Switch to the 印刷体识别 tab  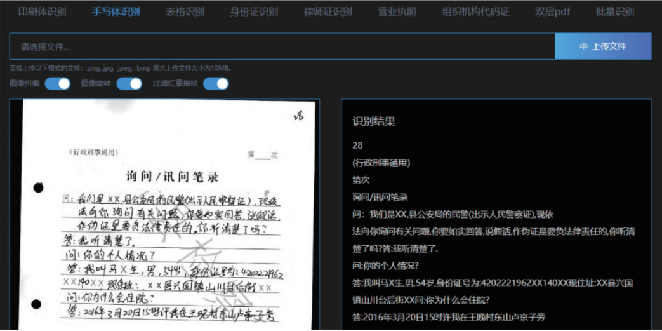point(42,12)
